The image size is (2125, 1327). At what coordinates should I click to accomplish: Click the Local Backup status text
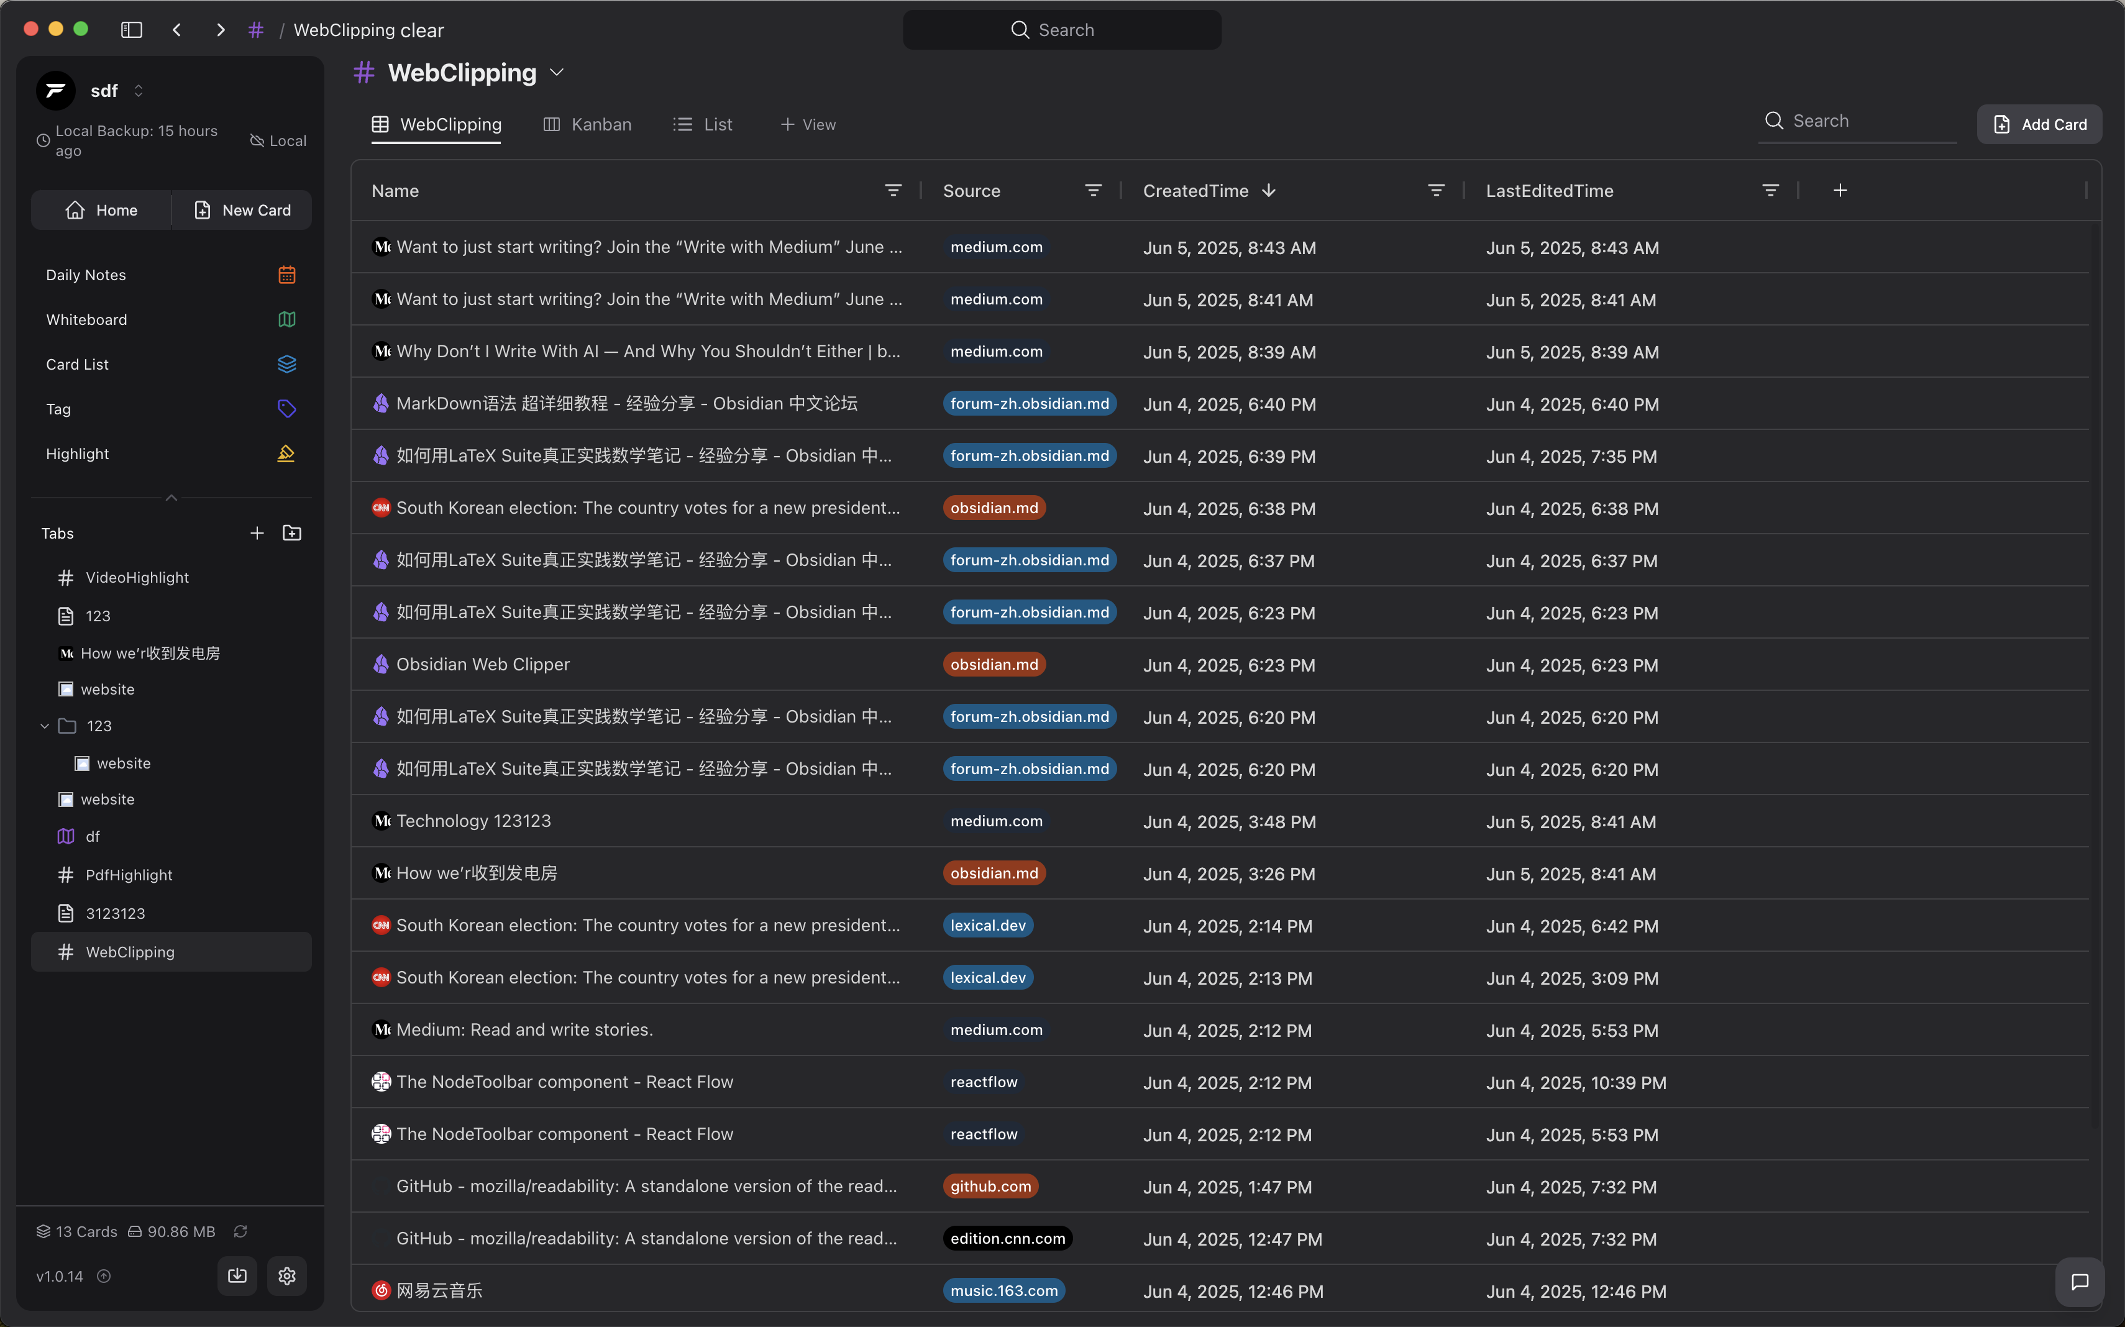[136, 140]
